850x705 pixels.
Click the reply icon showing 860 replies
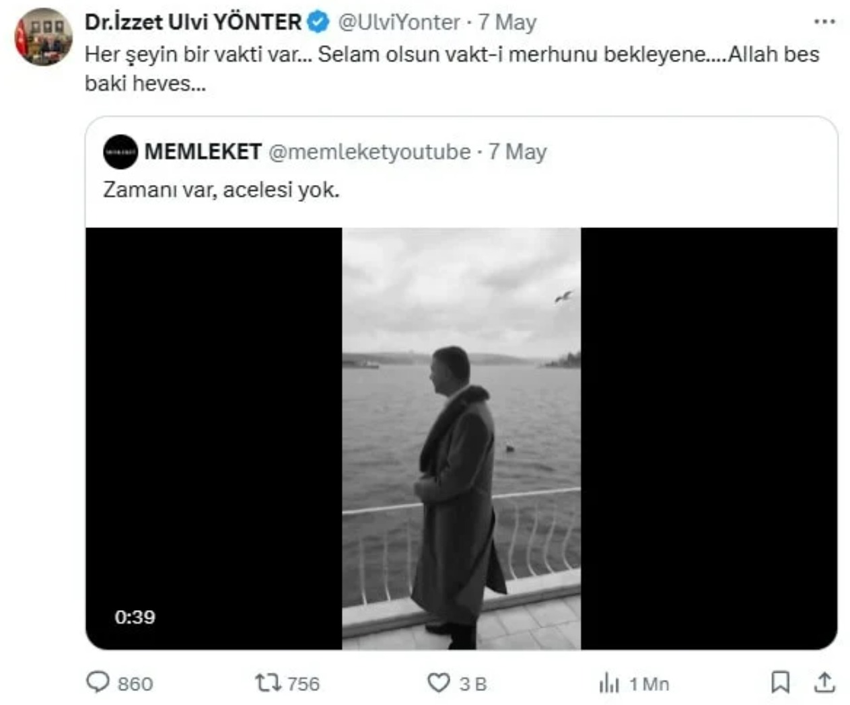coord(100,683)
